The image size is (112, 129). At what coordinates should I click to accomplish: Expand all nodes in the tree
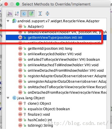(x=40, y=14)
